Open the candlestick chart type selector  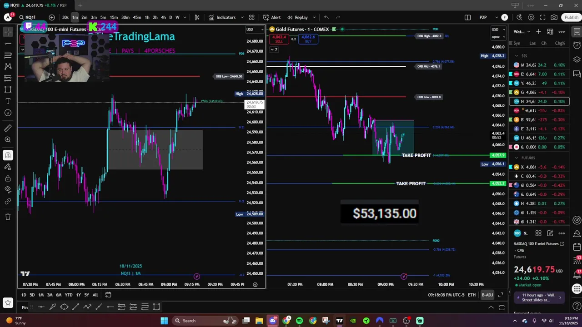pos(197,17)
